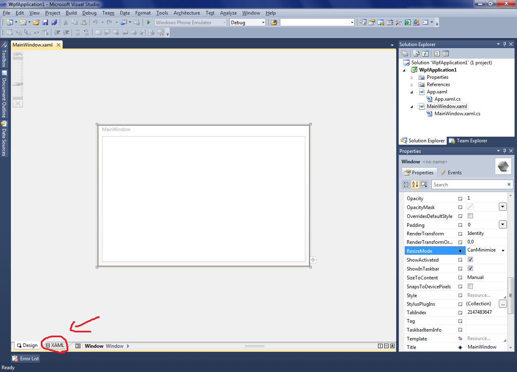Click the Extension Manager toolbar icon
Image resolution: width=517 pixels, height=372 pixels.
[416, 23]
